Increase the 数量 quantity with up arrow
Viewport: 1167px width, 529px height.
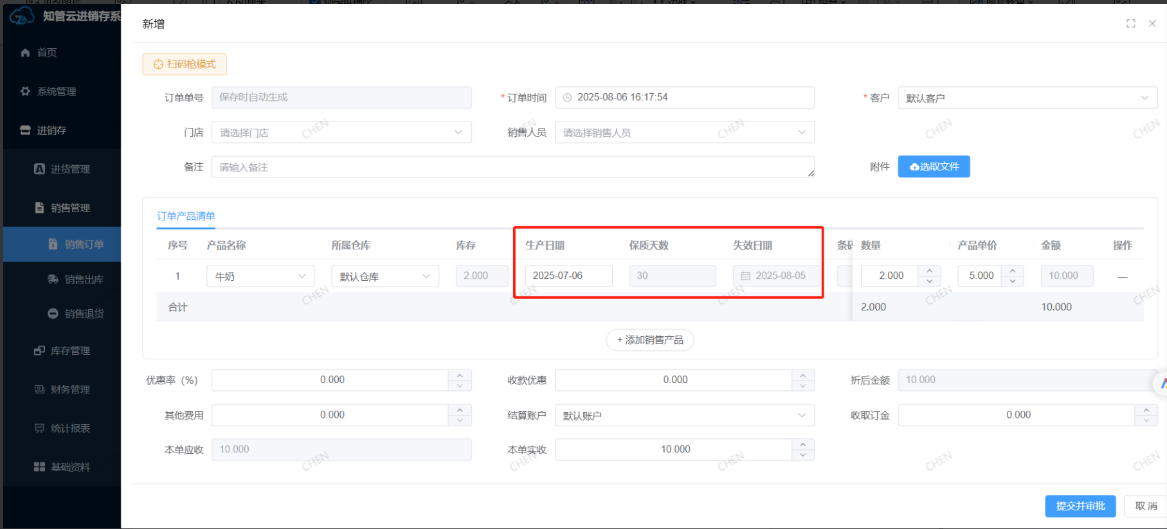click(929, 271)
